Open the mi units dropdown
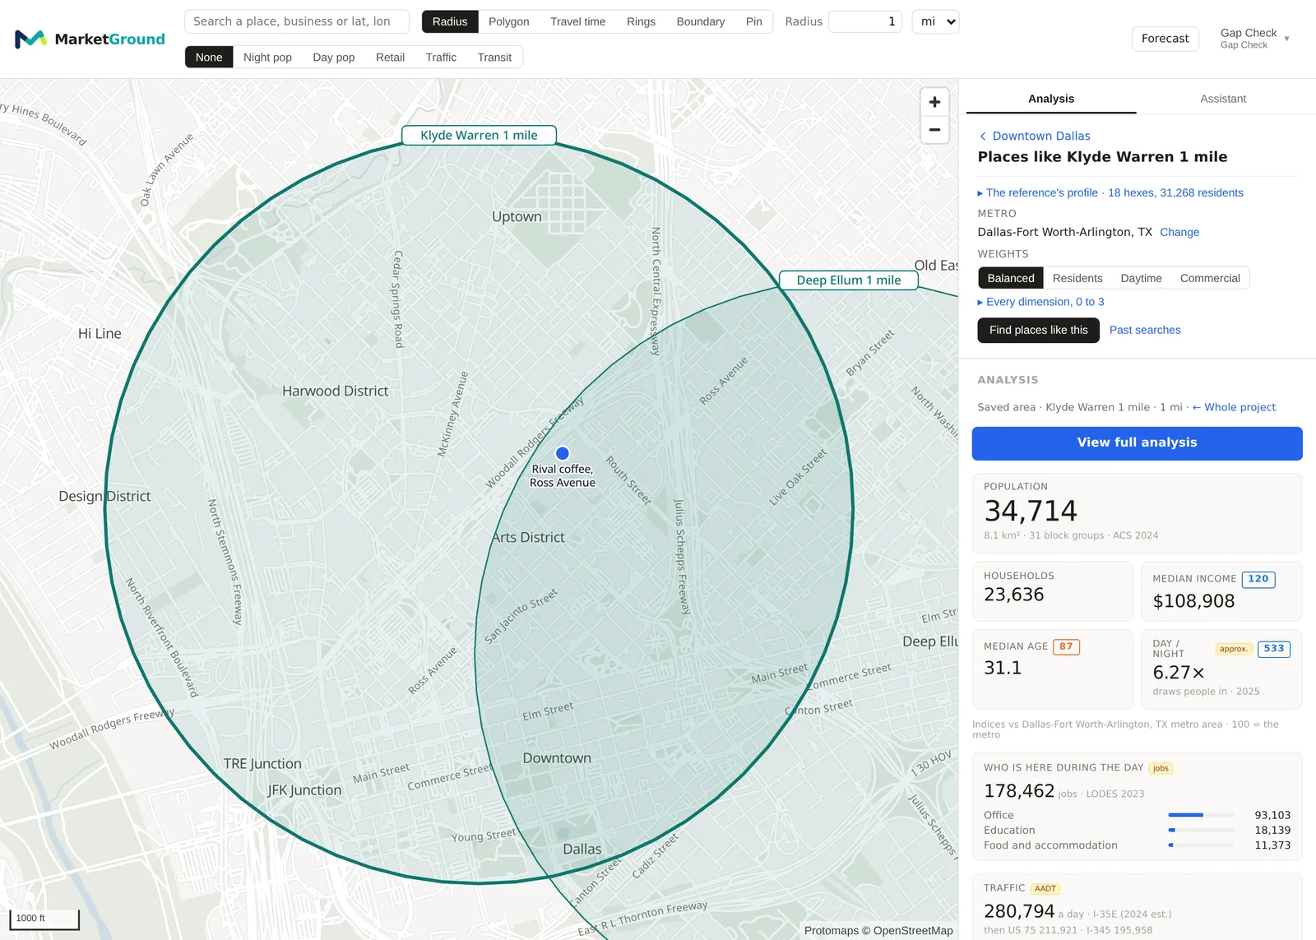 936,21
